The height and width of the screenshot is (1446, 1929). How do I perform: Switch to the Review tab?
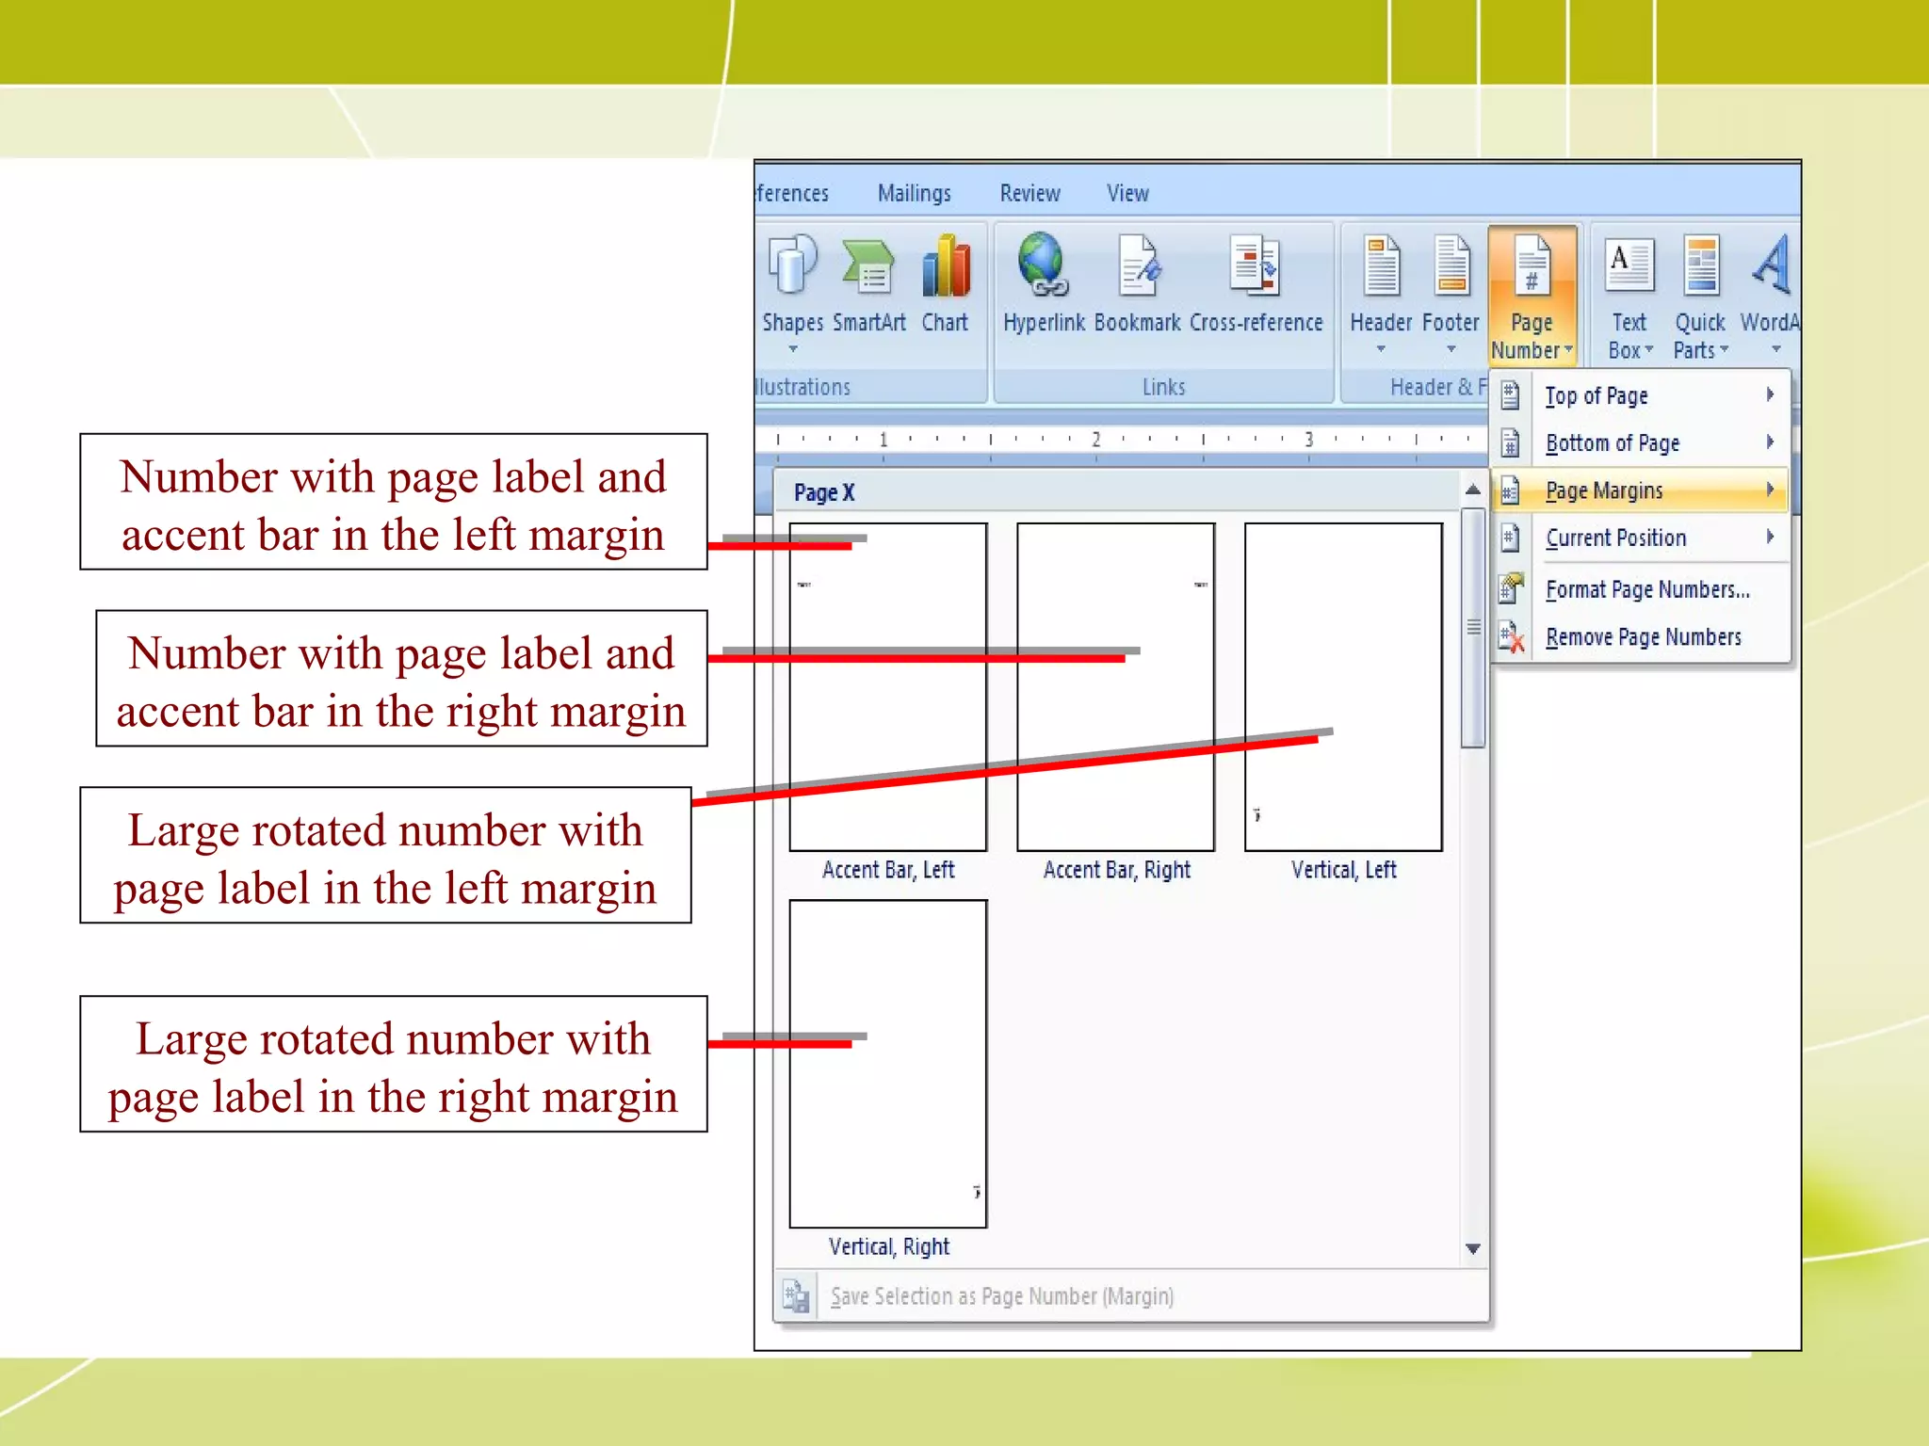[x=1029, y=193]
